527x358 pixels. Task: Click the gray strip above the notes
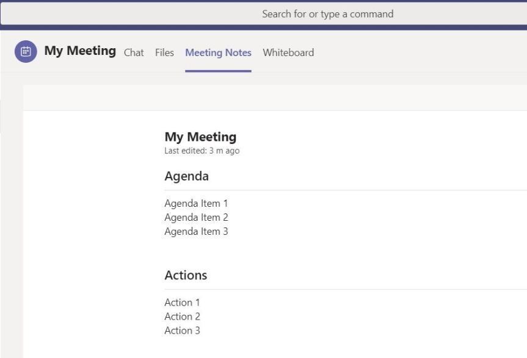point(275,98)
